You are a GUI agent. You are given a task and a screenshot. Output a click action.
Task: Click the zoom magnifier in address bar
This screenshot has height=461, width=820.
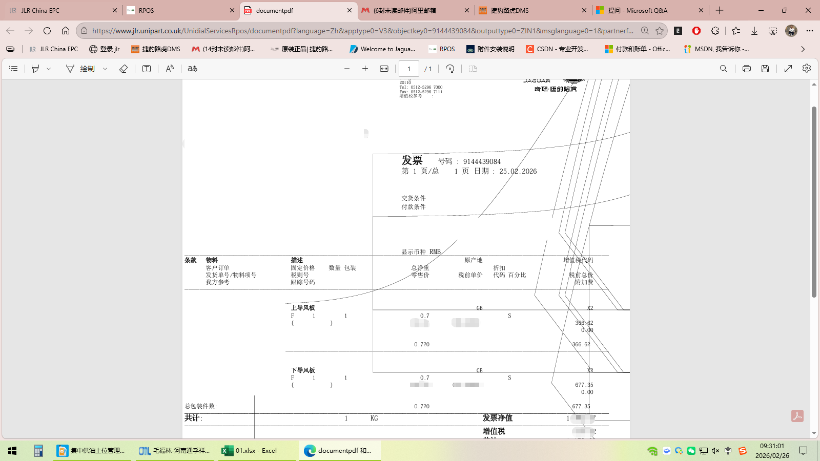click(645, 31)
